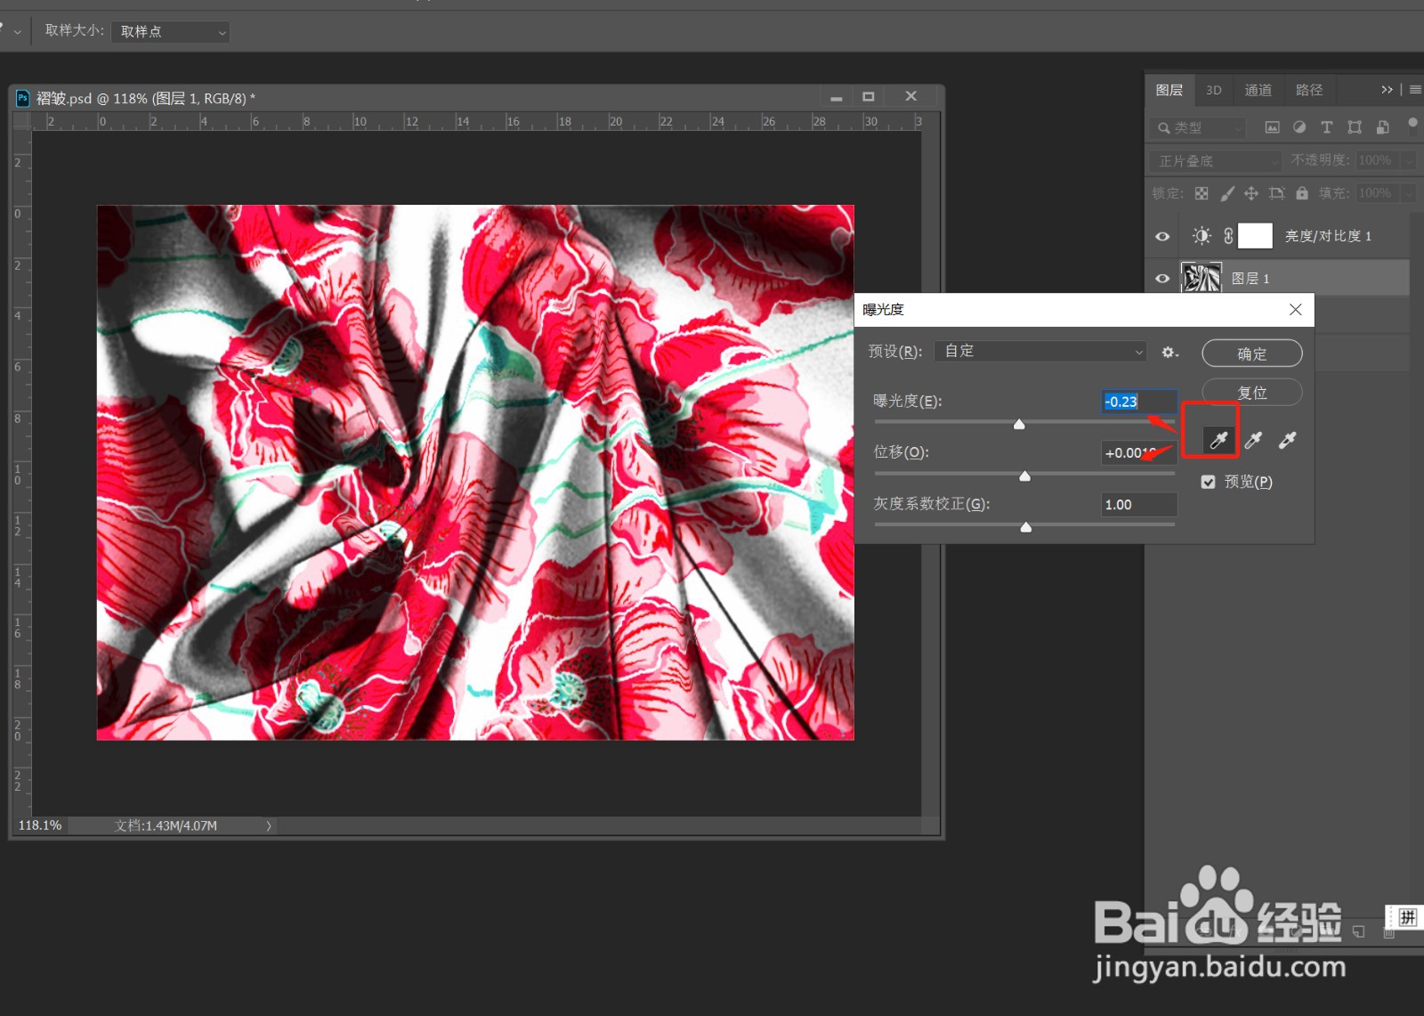
Task: Maximize the 褶皱.psd document window
Action: pyautogui.click(x=869, y=96)
